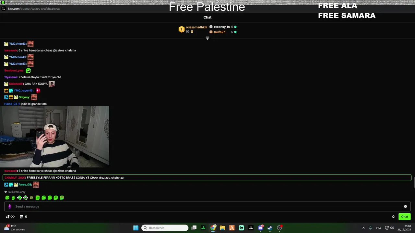Insert the seventh smiling green emote
This screenshot has height=233, width=415.
pos(44,198)
